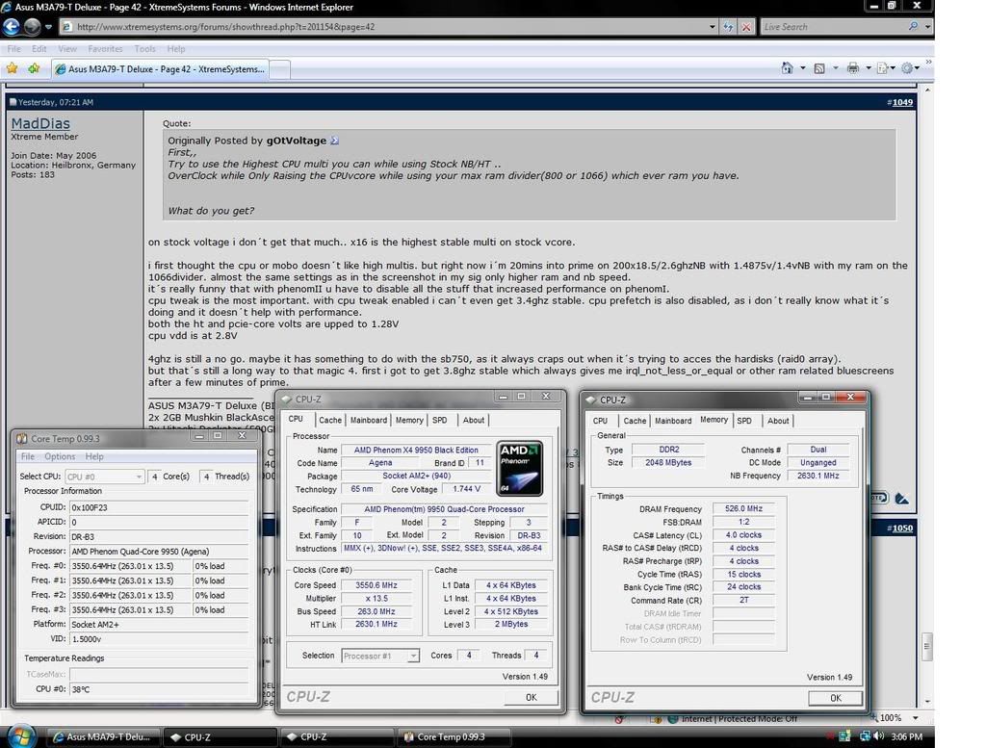Click the Core Temp title bar icon

[x=22, y=439]
